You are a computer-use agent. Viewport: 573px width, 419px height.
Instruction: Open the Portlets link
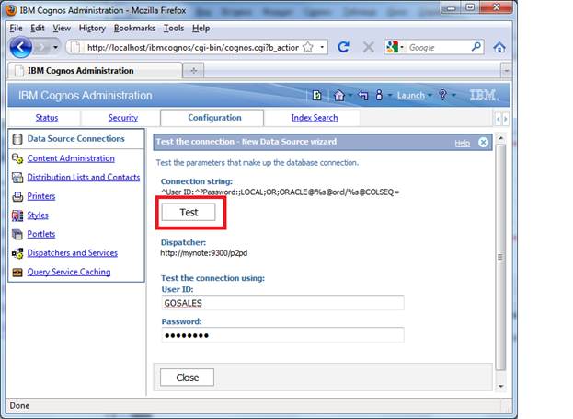click(41, 234)
